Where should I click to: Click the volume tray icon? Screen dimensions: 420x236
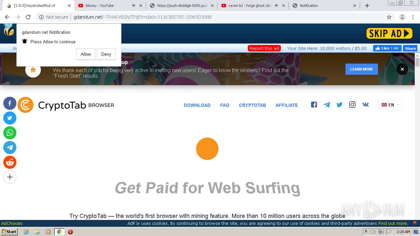coord(373,232)
